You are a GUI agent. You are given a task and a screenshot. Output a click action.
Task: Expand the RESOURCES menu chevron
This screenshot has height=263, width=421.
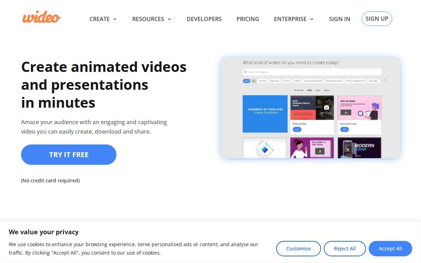click(169, 19)
